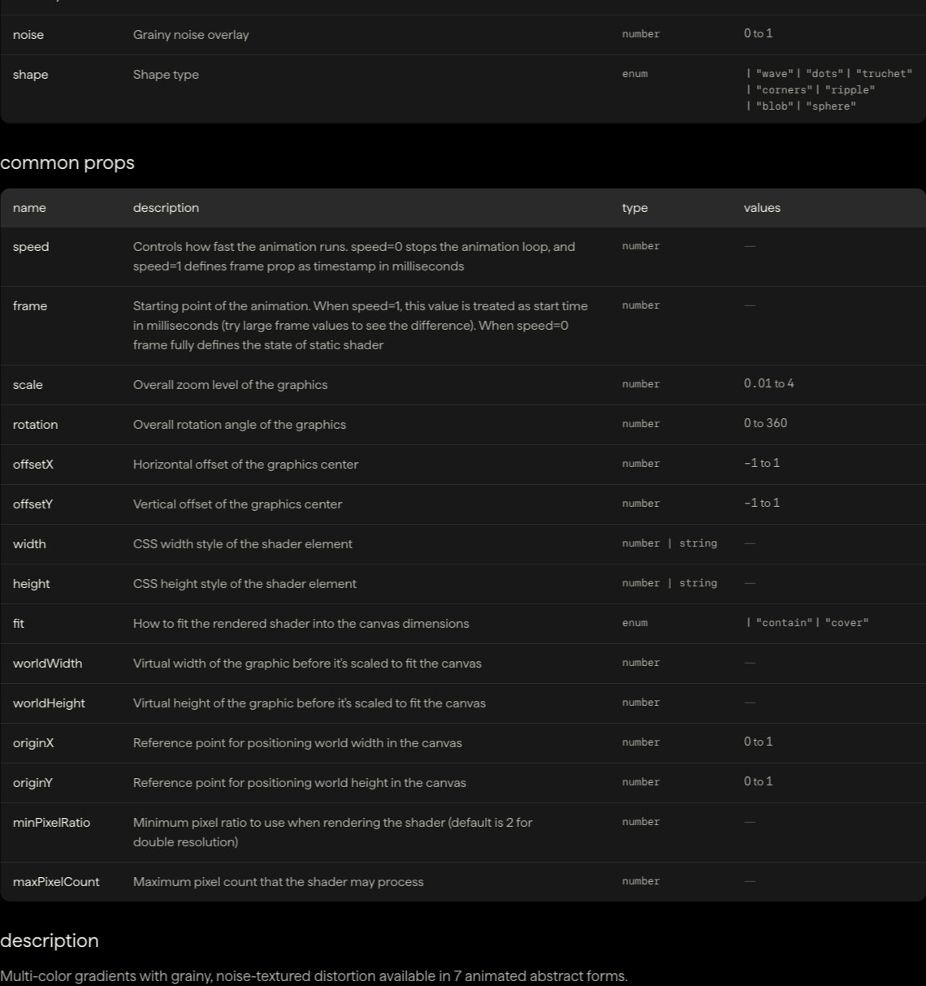Click the 'offsetX' prop name
The image size is (926, 986).
tap(32, 465)
